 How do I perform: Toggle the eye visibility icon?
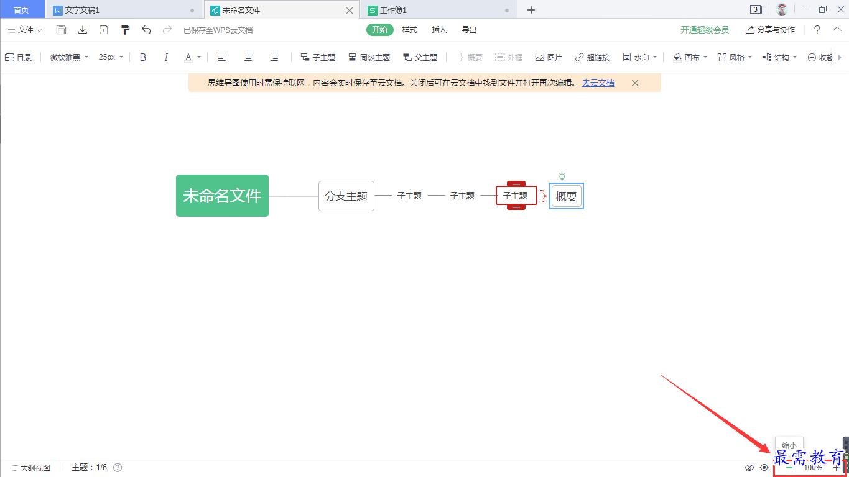point(749,468)
